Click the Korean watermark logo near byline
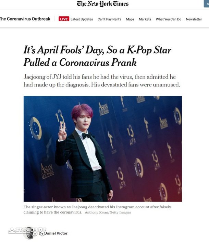The image size is (209, 243). [x=27, y=231]
